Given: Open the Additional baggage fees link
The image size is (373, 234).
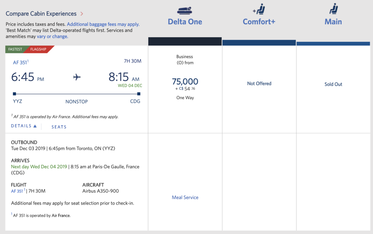Looking at the screenshot, I should click(x=103, y=24).
